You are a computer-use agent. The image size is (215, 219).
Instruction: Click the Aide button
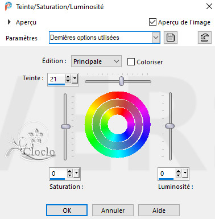coord(159,210)
